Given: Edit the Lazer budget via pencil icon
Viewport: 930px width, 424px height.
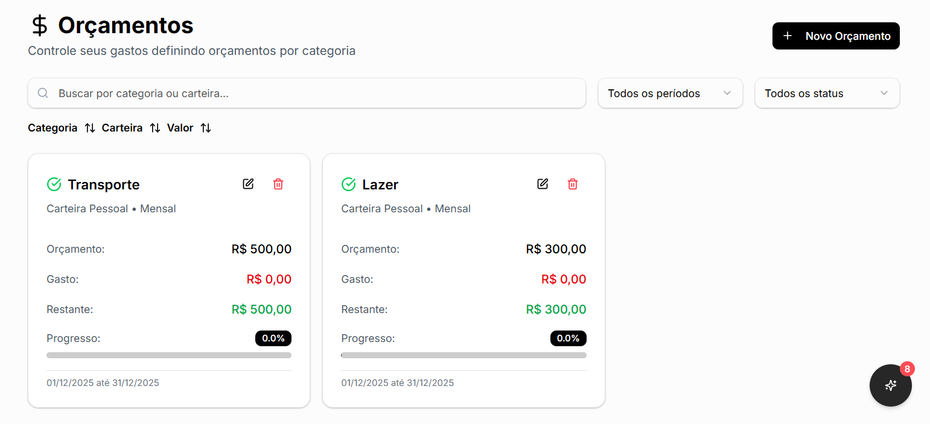Looking at the screenshot, I should (x=543, y=184).
